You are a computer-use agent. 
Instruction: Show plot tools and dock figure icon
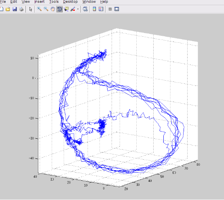coord(117,9)
